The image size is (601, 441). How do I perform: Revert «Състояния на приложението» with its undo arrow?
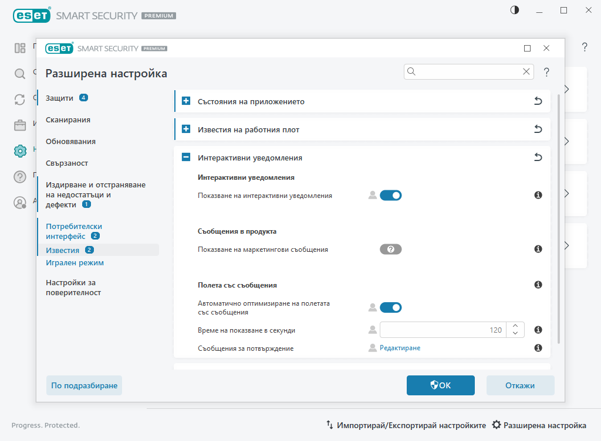click(x=538, y=101)
